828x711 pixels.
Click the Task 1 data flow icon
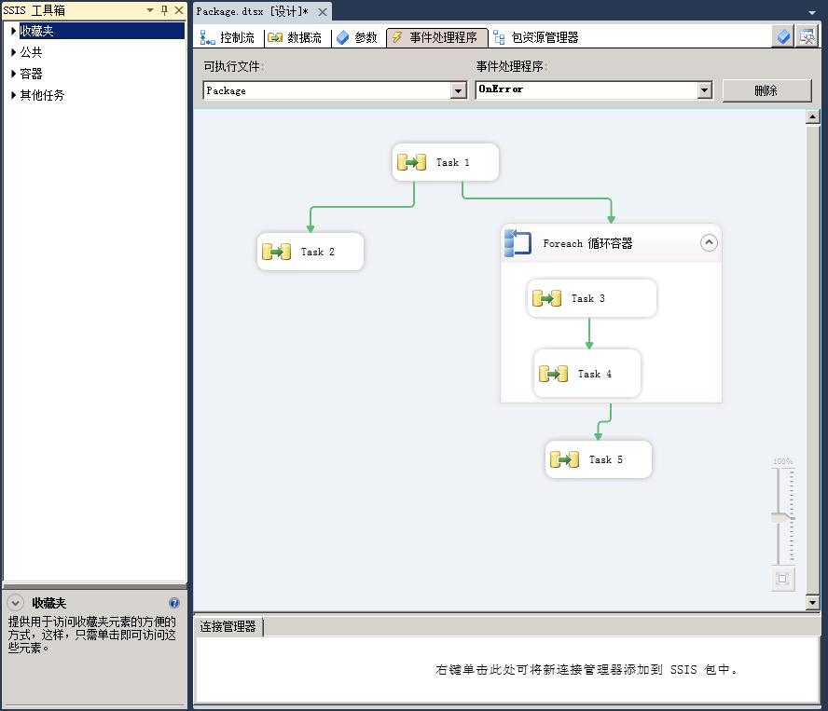[411, 162]
